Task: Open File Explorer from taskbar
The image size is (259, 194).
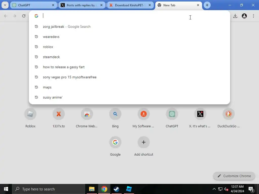Action: coord(92,189)
